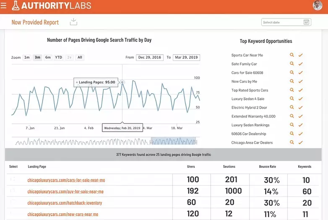Open chicagoluxurycars.com suv-for-sale-near-me link
This screenshot has width=328, height=220.
pos(65,191)
